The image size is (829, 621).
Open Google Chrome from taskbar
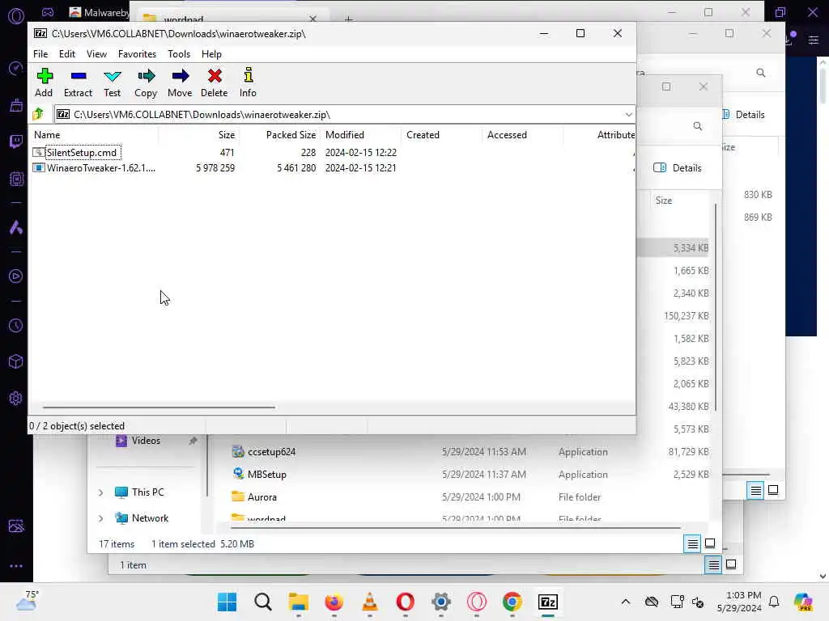pos(512,602)
